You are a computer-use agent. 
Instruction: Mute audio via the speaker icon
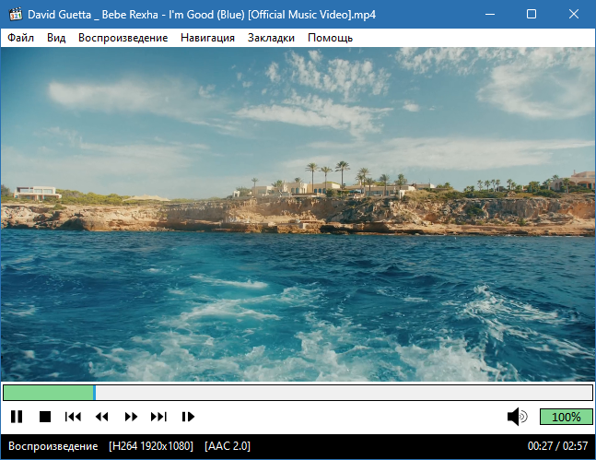click(x=518, y=417)
